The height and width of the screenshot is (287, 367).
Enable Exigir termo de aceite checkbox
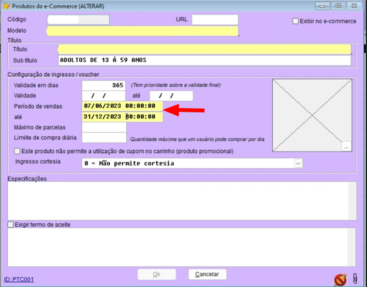[x=11, y=225]
